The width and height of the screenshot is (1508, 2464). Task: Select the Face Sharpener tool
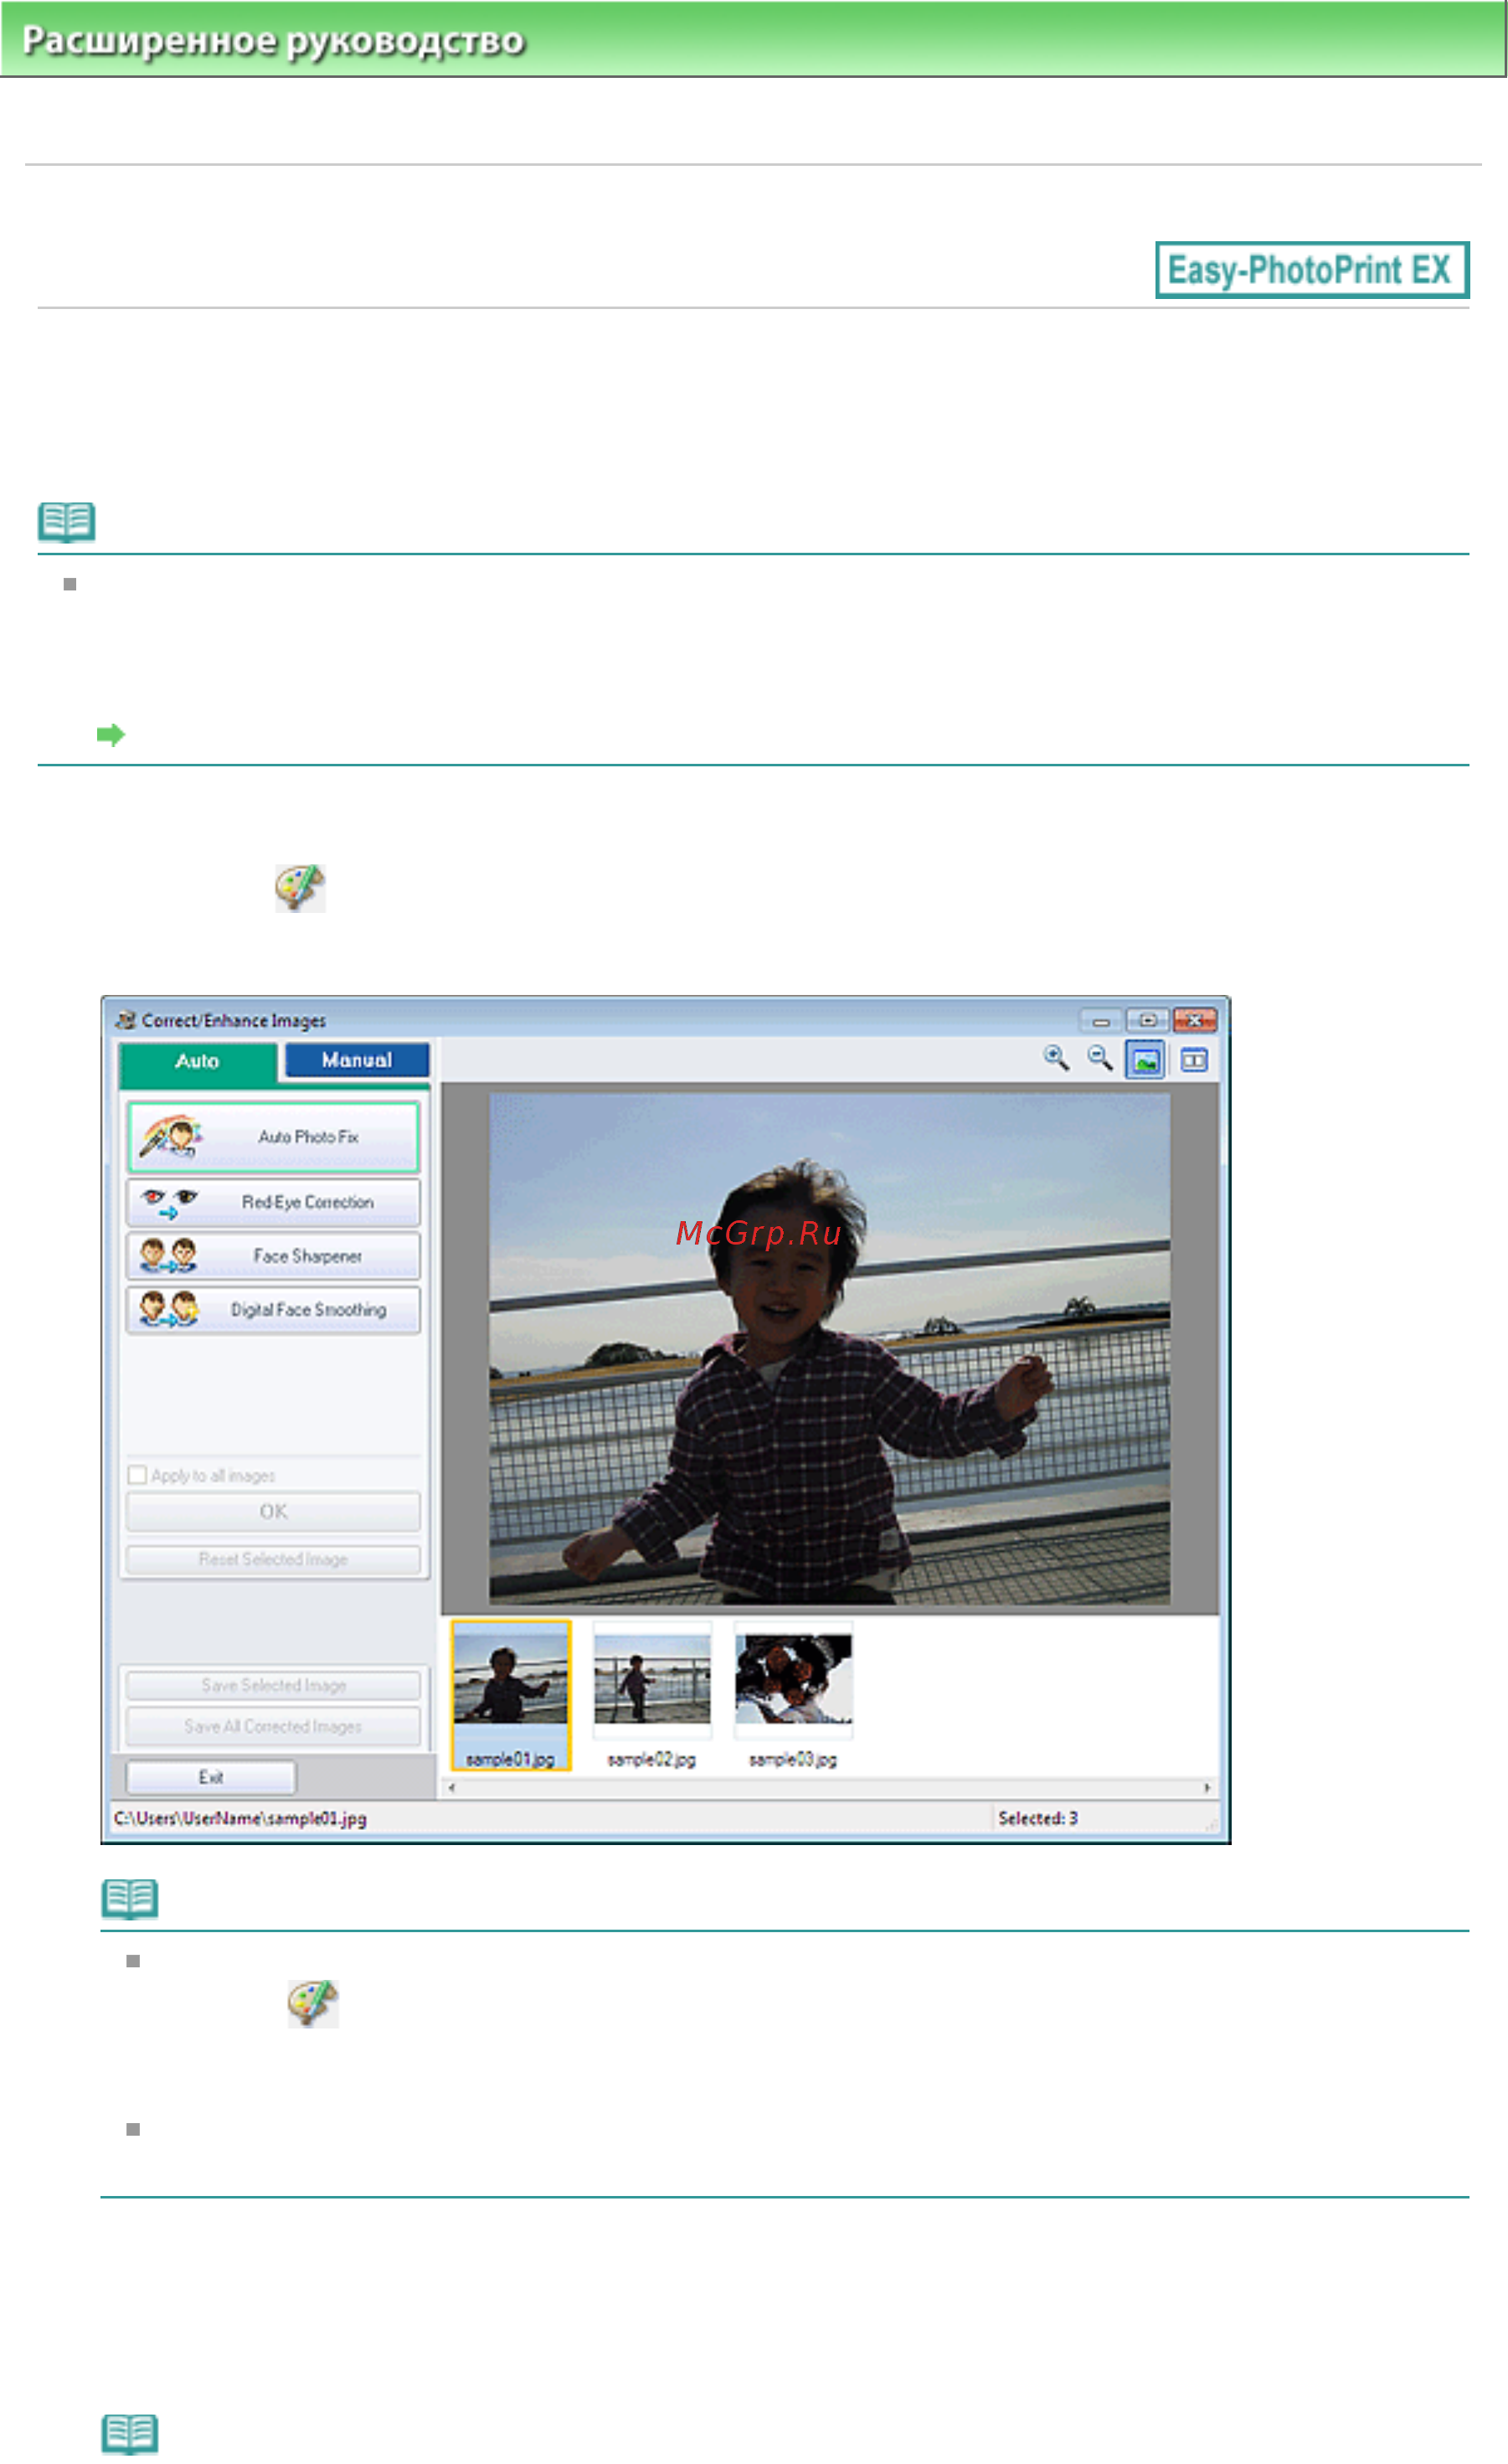pyautogui.click(x=273, y=1256)
